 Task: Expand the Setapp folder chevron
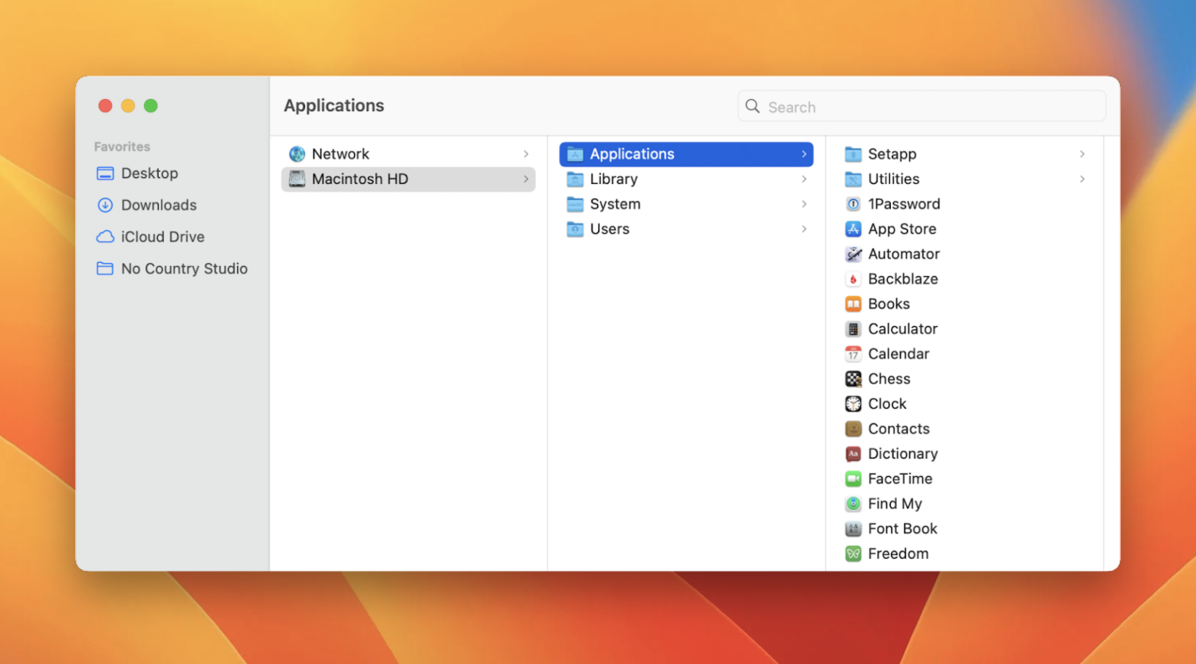pos(1083,153)
